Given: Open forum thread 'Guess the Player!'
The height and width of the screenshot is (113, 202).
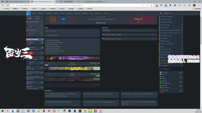Looking at the screenshot, I should (x=171, y=52).
